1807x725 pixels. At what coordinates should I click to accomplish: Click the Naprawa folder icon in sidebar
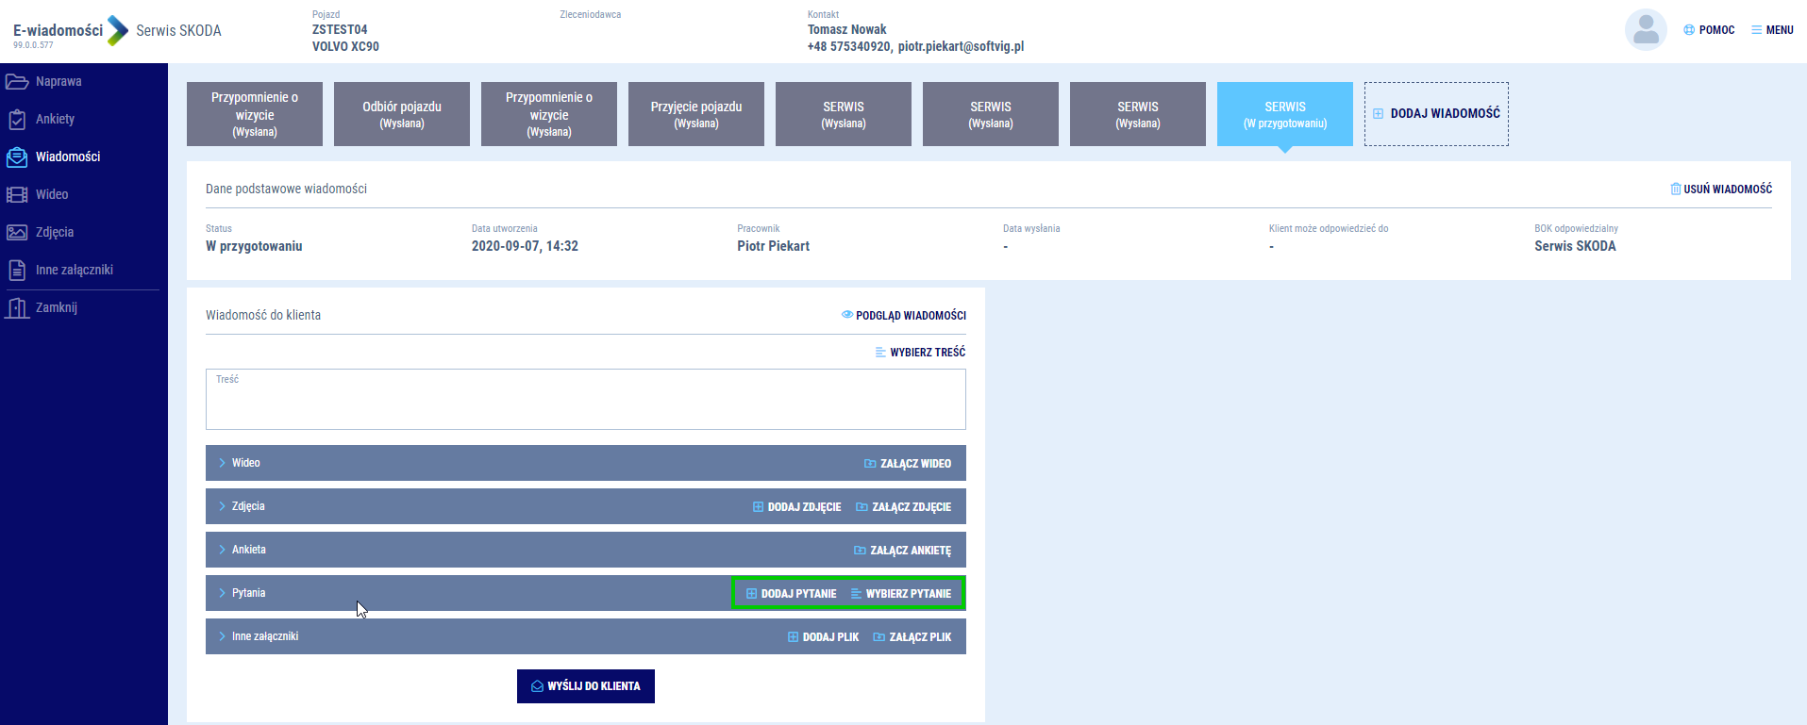click(17, 82)
